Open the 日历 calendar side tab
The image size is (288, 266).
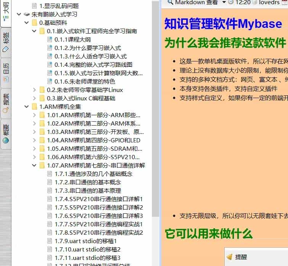coord(6,73)
